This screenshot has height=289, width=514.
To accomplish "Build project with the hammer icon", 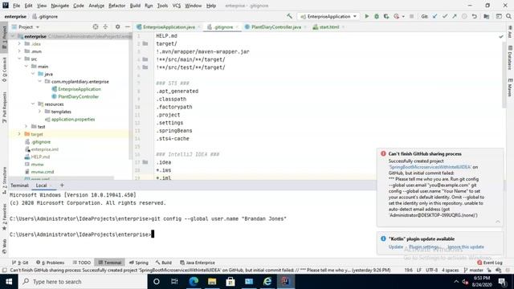I will point(289,16).
